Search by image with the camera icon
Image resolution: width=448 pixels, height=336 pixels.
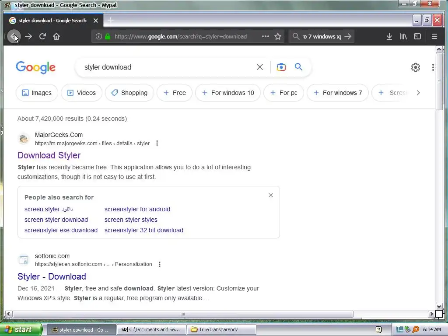coord(281,67)
